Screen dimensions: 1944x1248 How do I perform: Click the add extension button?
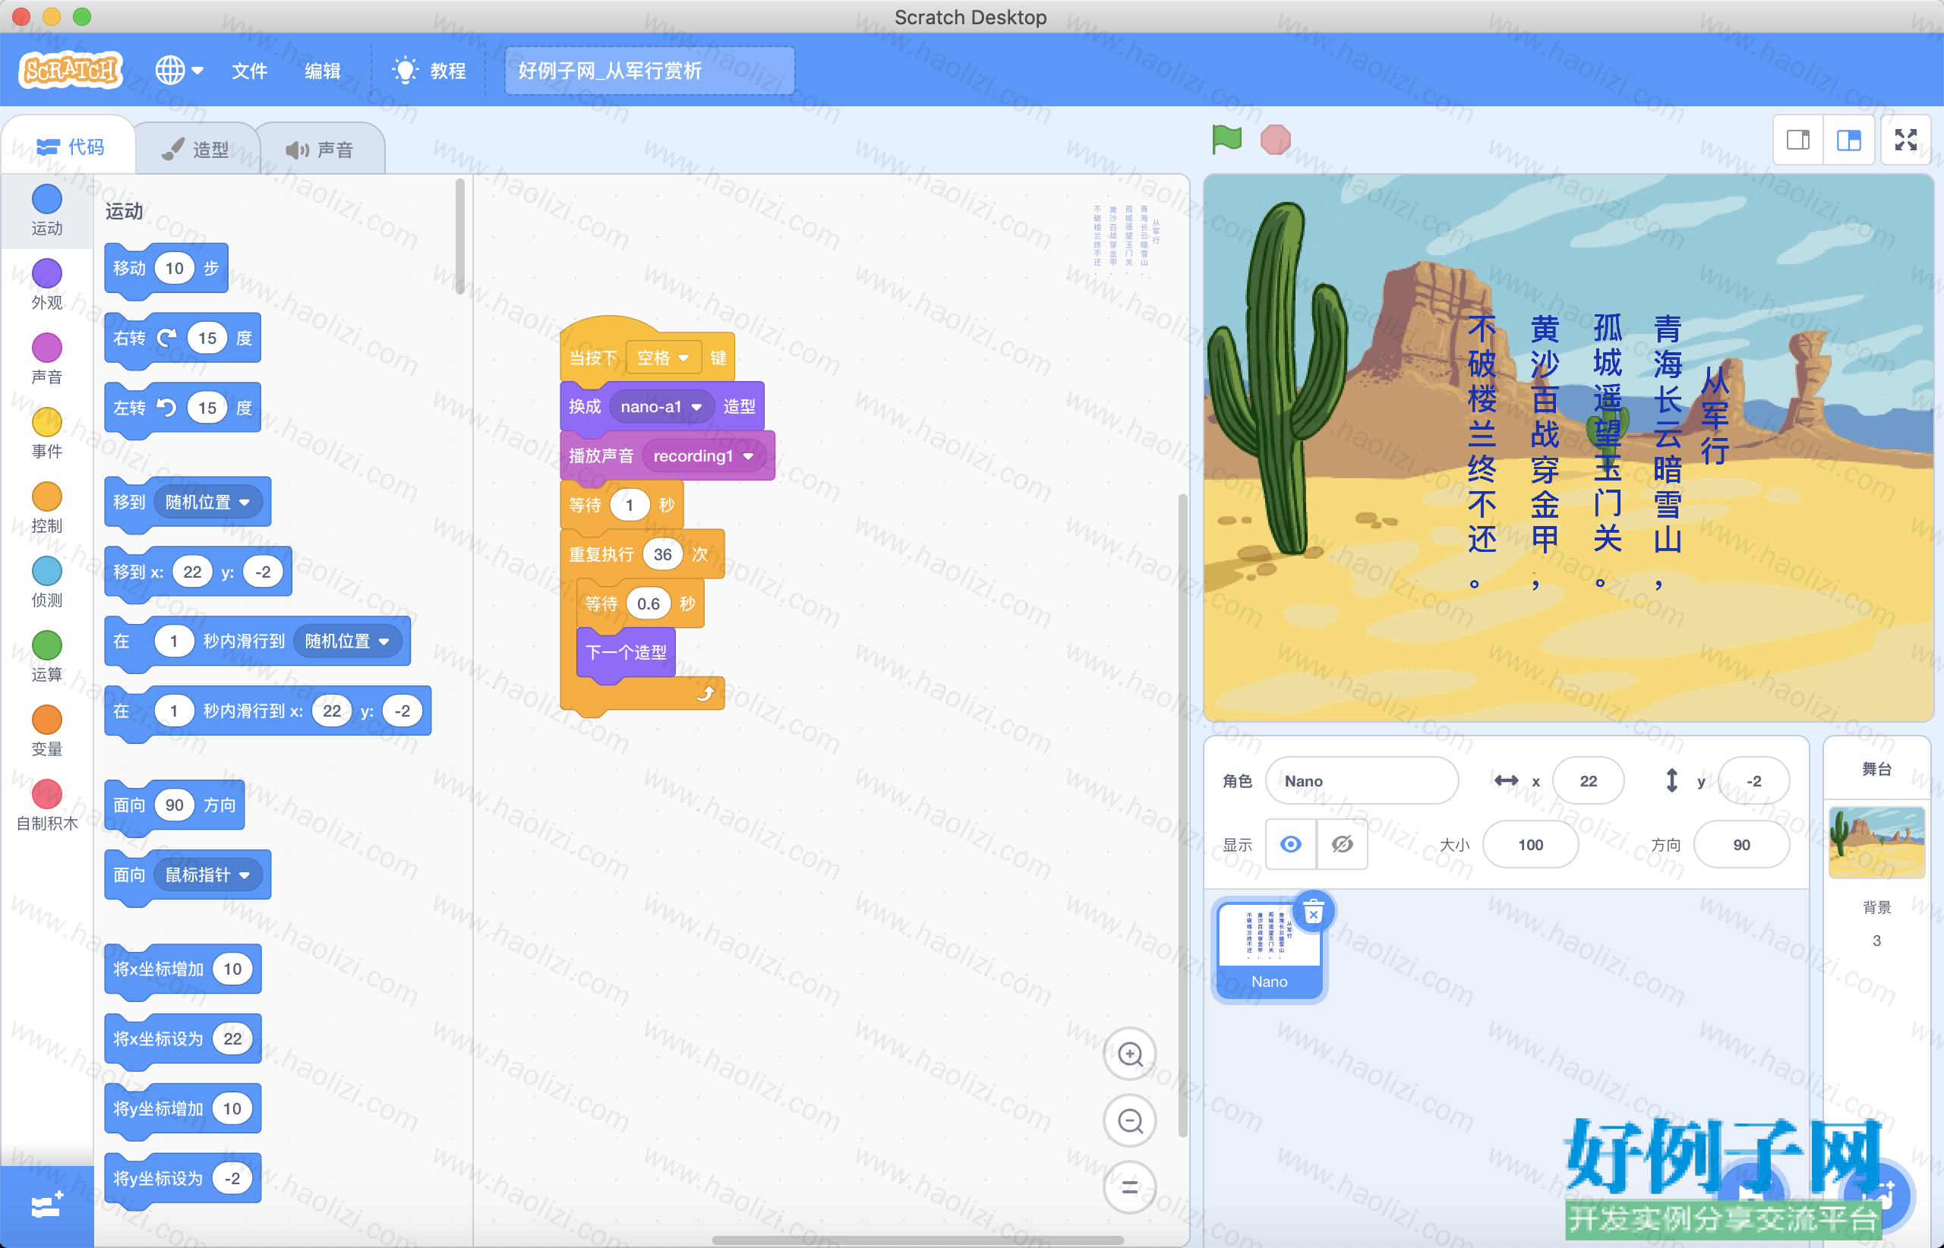tap(47, 1205)
